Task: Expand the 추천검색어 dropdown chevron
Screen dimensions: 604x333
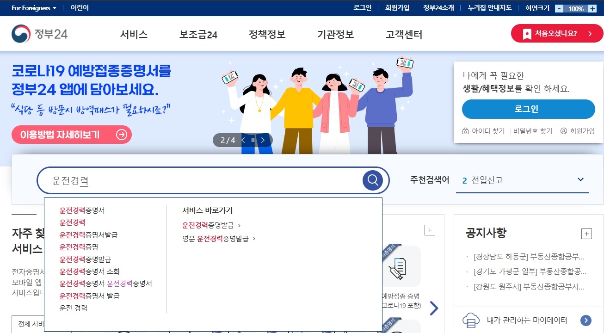Action: [581, 179]
